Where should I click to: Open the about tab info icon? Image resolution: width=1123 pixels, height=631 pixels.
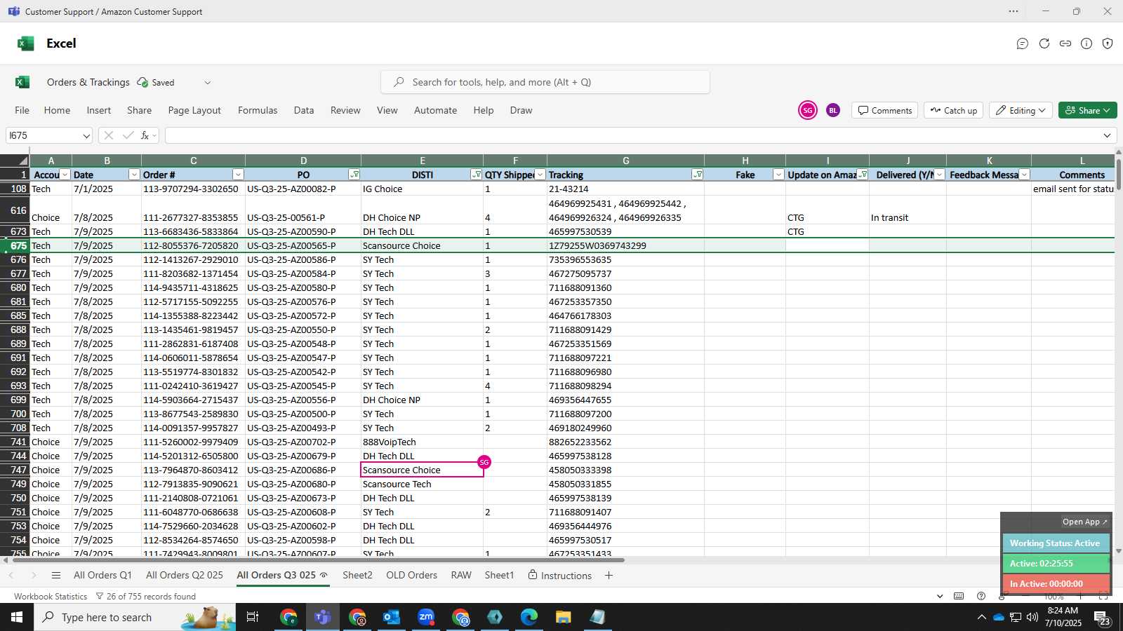1087,43
